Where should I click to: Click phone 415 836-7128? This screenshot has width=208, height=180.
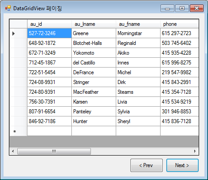180,121
